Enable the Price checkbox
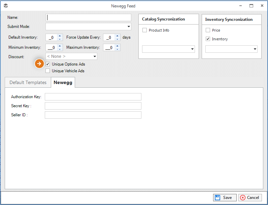 click(208, 30)
